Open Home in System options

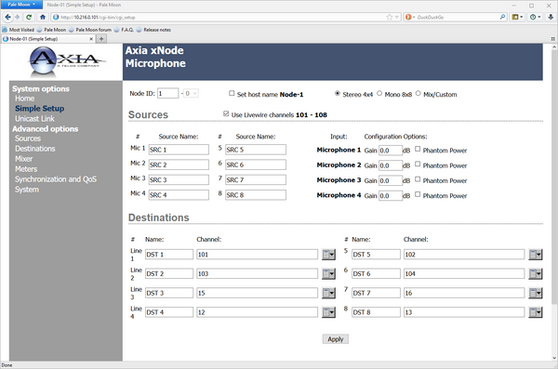coord(24,99)
